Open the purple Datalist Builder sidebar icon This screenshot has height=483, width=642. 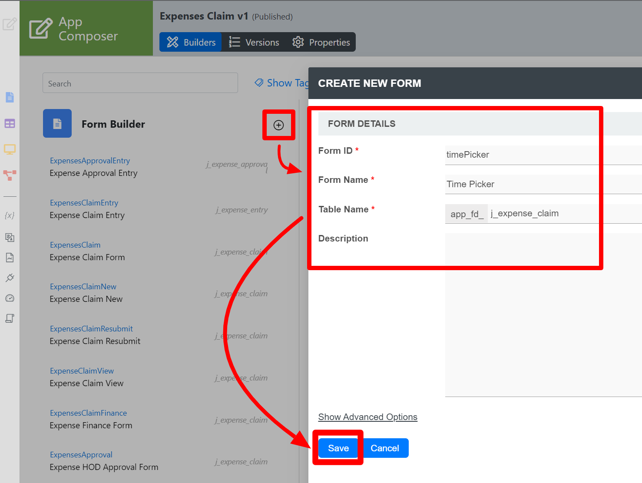pos(10,124)
